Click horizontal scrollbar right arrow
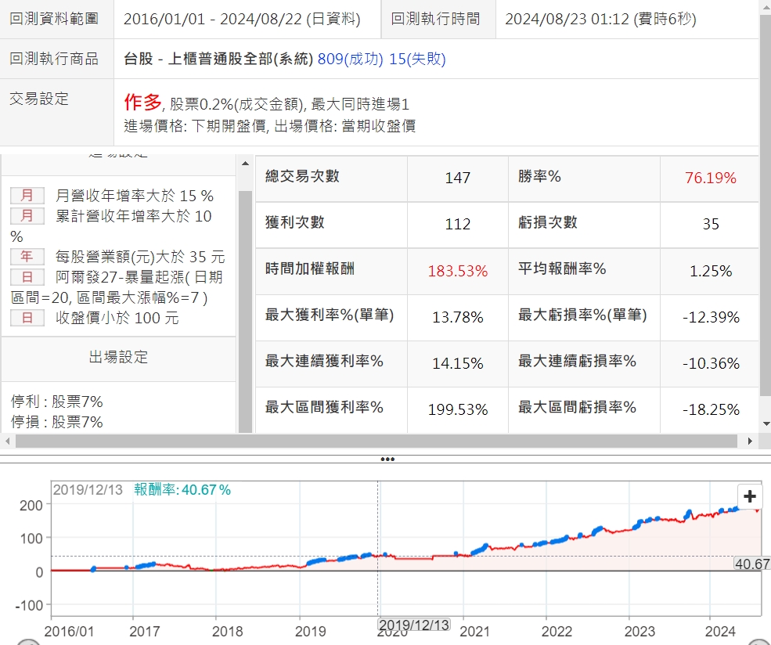The image size is (771, 645). click(x=750, y=441)
